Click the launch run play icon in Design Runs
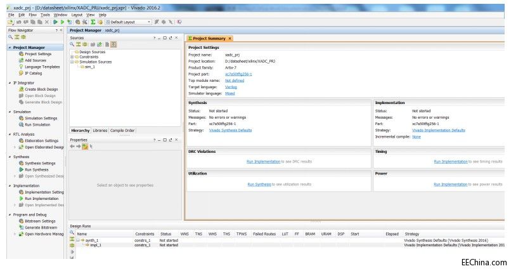 tap(72, 252)
